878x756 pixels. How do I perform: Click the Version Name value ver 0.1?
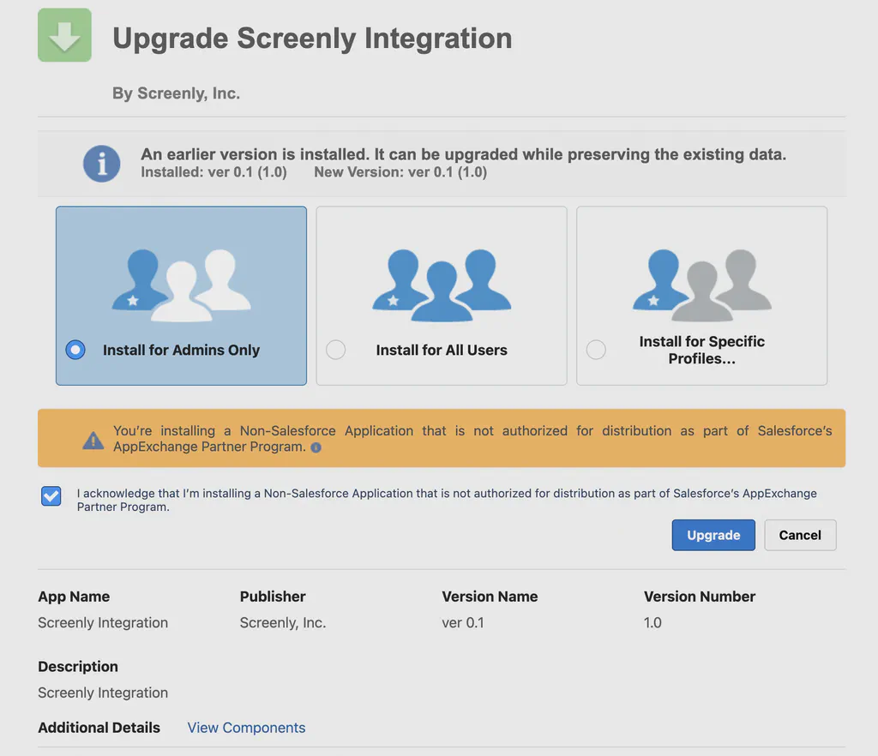pyautogui.click(x=462, y=622)
